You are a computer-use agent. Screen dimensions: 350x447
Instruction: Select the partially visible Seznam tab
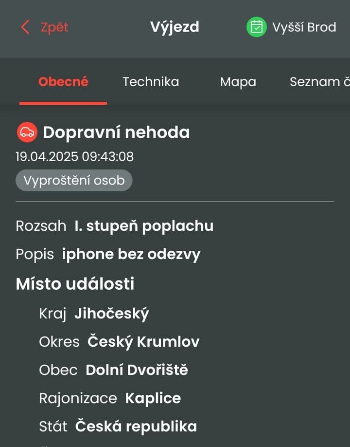click(319, 82)
